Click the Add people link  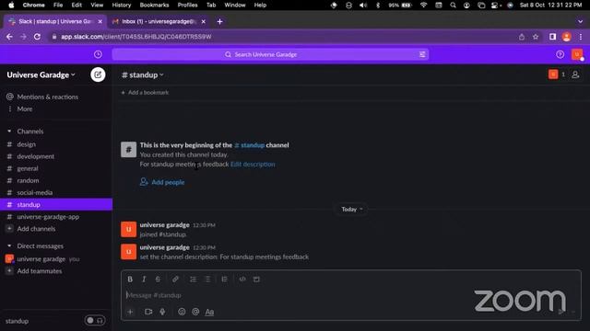(162, 182)
